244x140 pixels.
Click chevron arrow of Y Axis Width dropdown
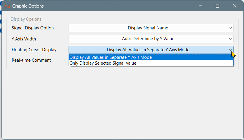(x=230, y=39)
